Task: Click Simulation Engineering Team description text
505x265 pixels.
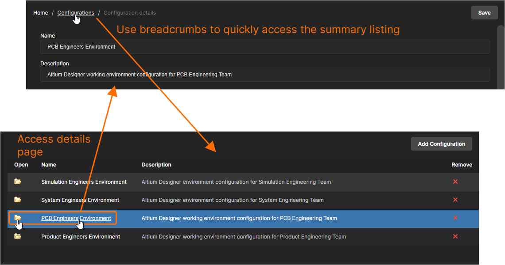Action: [x=236, y=182]
